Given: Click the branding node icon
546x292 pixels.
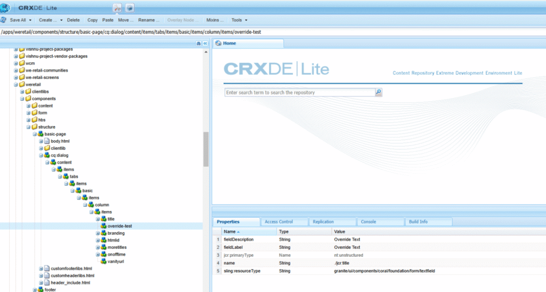Looking at the screenshot, I should click(x=103, y=233).
